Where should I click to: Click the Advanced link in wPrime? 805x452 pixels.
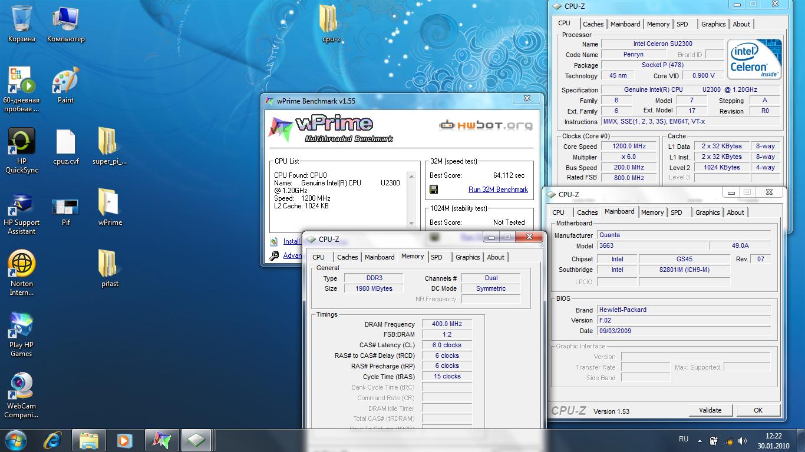tap(293, 255)
